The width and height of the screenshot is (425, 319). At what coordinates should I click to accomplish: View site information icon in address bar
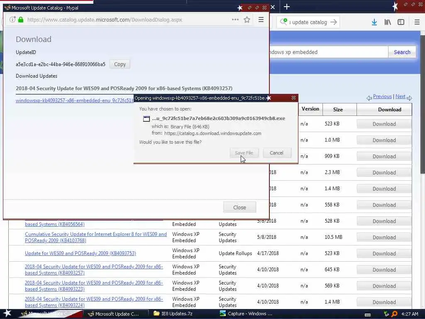coord(12,20)
